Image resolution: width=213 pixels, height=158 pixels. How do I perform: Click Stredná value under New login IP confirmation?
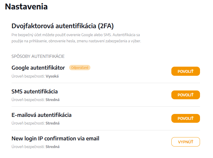point(53,147)
